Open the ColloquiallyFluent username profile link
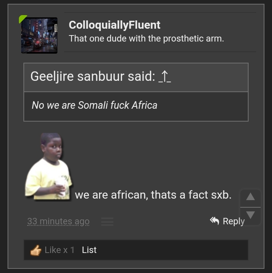This screenshot has height=273, width=272. click(x=114, y=25)
